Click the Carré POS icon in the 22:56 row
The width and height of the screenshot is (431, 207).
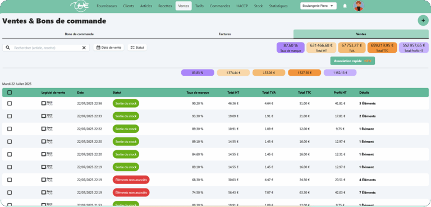tap(47, 103)
